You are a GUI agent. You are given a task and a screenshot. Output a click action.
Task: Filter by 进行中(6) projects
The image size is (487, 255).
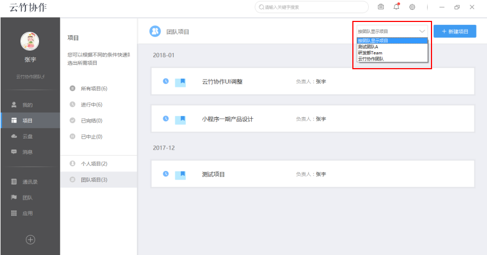(x=91, y=104)
